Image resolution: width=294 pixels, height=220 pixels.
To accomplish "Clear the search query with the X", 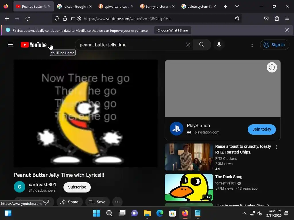I will click(188, 45).
